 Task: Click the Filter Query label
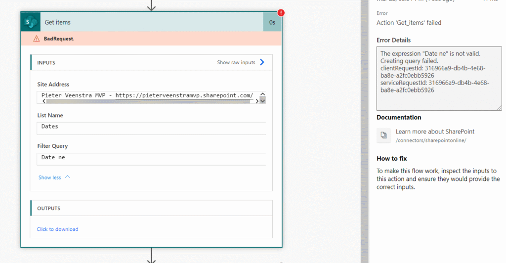52,146
